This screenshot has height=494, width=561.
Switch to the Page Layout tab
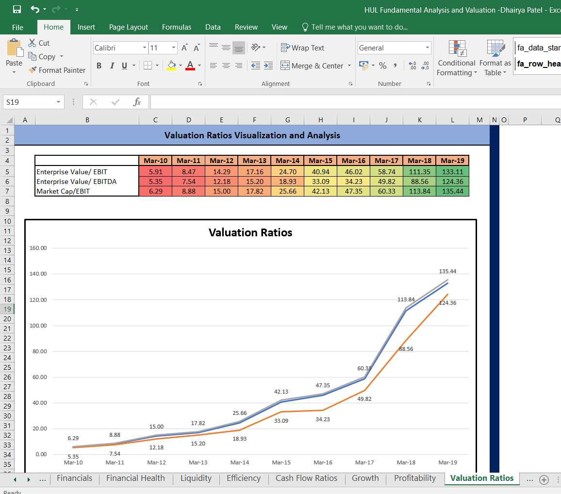pyautogui.click(x=129, y=27)
